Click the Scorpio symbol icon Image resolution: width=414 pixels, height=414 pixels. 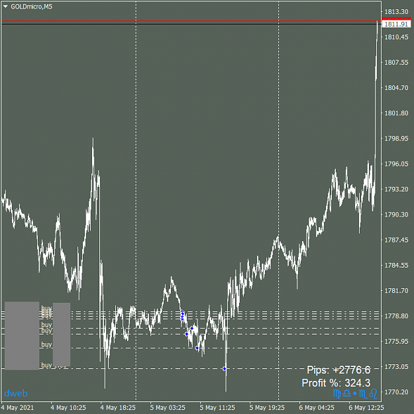[x=363, y=393]
